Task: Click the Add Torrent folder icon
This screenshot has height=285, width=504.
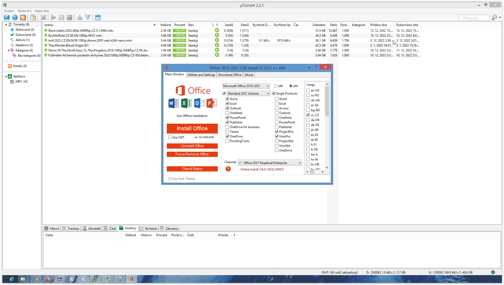Action: click(x=7, y=17)
